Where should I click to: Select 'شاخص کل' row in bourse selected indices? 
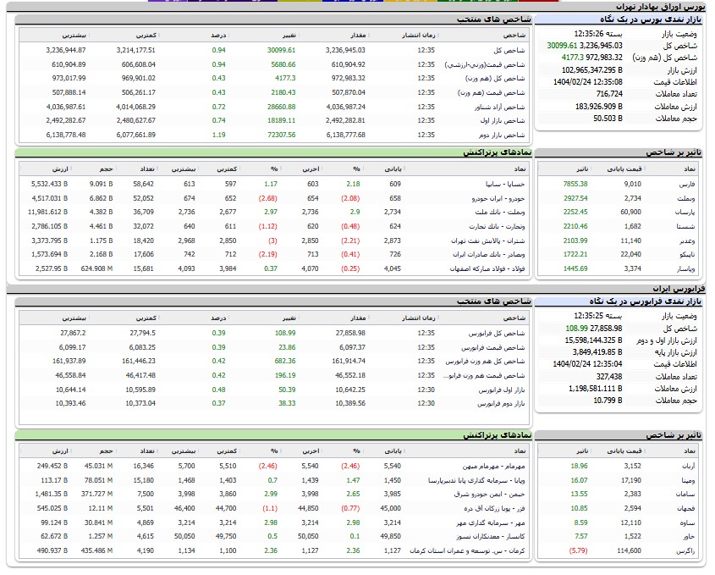[274, 51]
